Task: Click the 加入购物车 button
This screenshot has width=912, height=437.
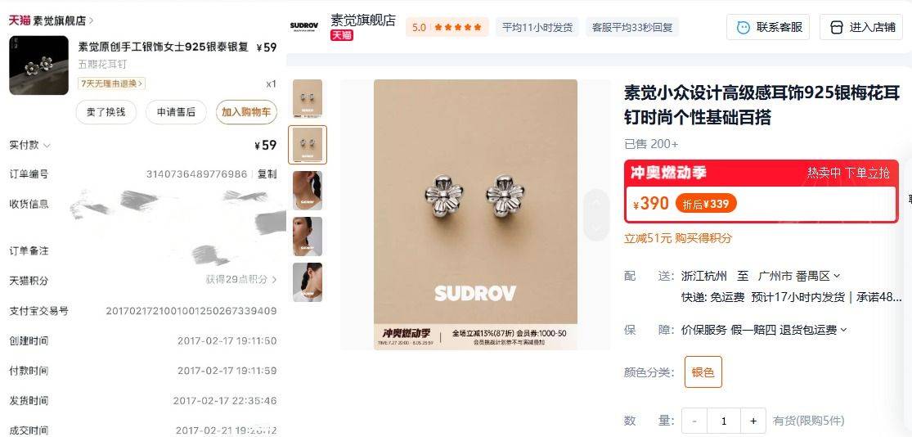Action: [246, 112]
